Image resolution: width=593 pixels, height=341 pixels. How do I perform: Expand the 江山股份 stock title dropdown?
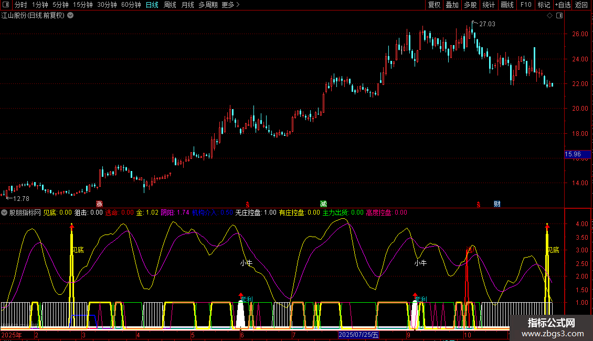point(71,16)
